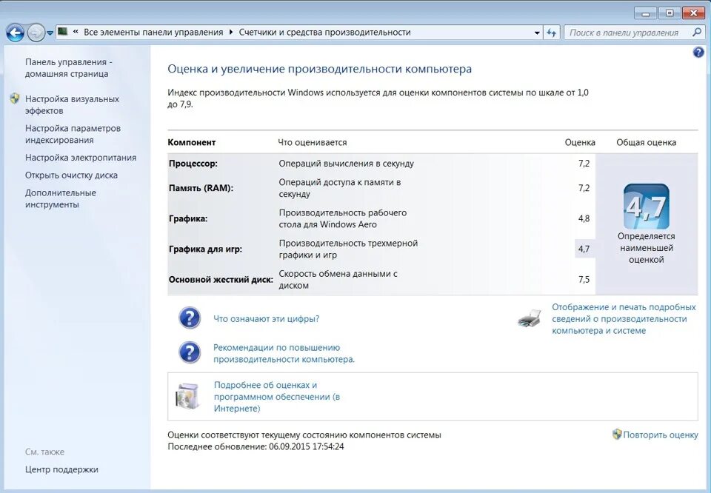Select the 'Графика для игр:' row label
This screenshot has height=493, width=711.
coord(205,249)
